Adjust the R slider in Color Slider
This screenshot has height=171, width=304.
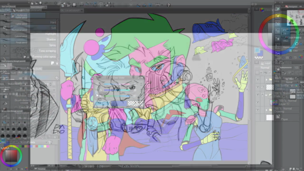(x=117, y=85)
